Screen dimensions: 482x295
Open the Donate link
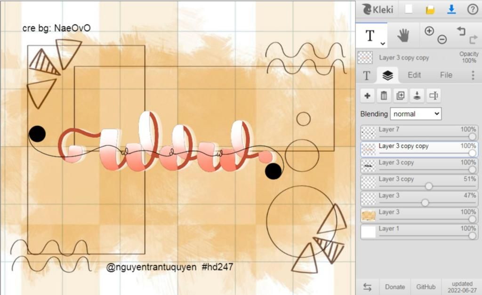tap(395, 287)
